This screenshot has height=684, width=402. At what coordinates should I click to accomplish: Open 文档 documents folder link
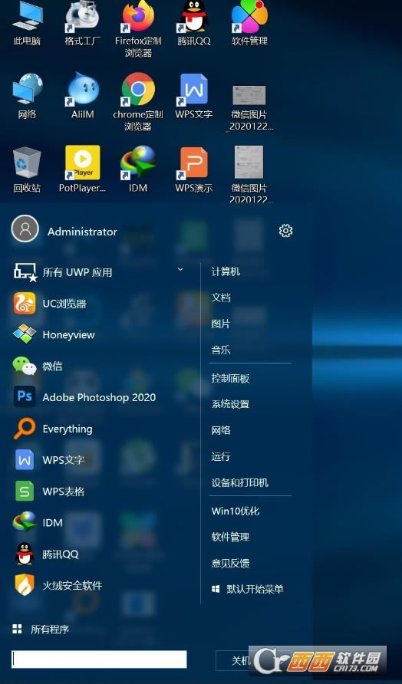[x=221, y=298]
